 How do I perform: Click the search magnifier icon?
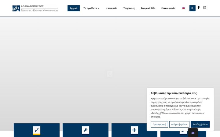[193, 8]
